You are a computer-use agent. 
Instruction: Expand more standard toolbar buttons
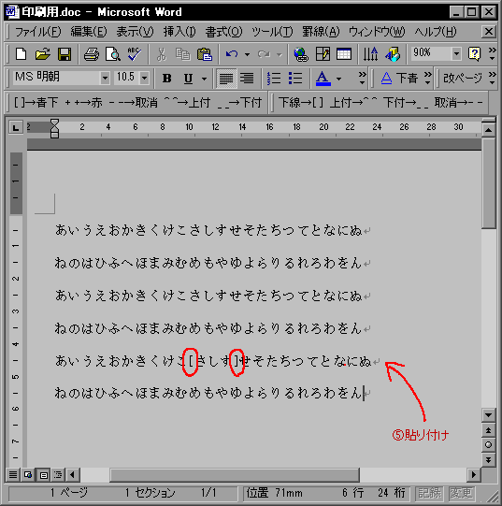[493, 54]
